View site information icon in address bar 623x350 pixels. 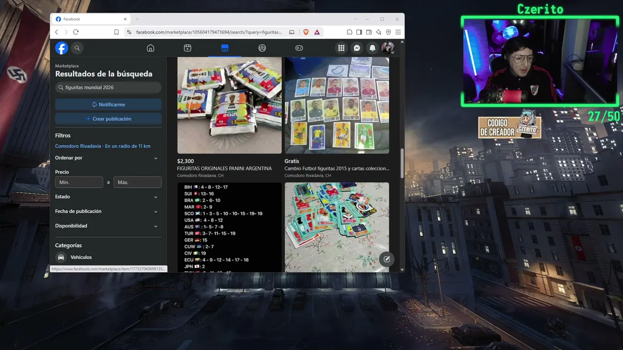tap(129, 32)
